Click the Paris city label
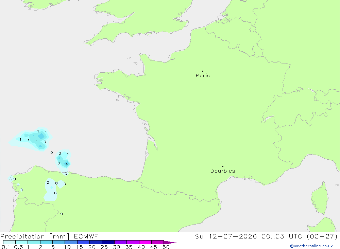Viewport: 340px width, 249px height. click(x=203, y=75)
